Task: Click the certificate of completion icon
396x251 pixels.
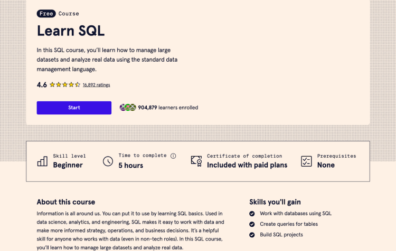Action: click(x=196, y=161)
